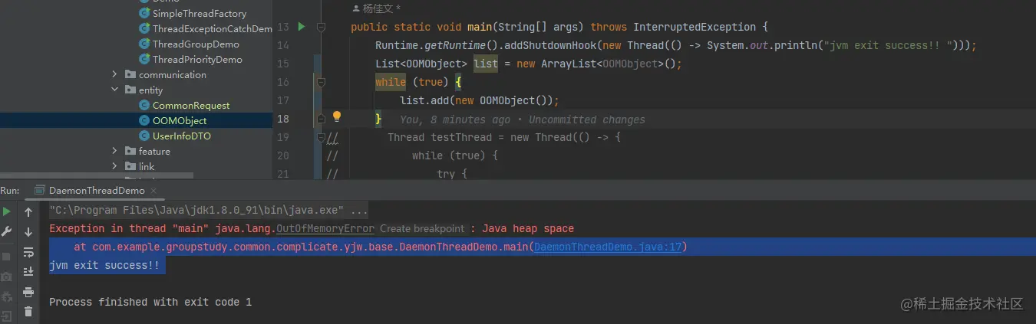Open SimpleThreadFactory class in tree
This screenshot has height=324, width=1036.
200,13
